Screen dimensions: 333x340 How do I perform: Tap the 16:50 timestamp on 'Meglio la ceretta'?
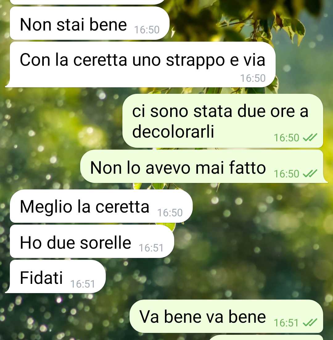point(170,213)
